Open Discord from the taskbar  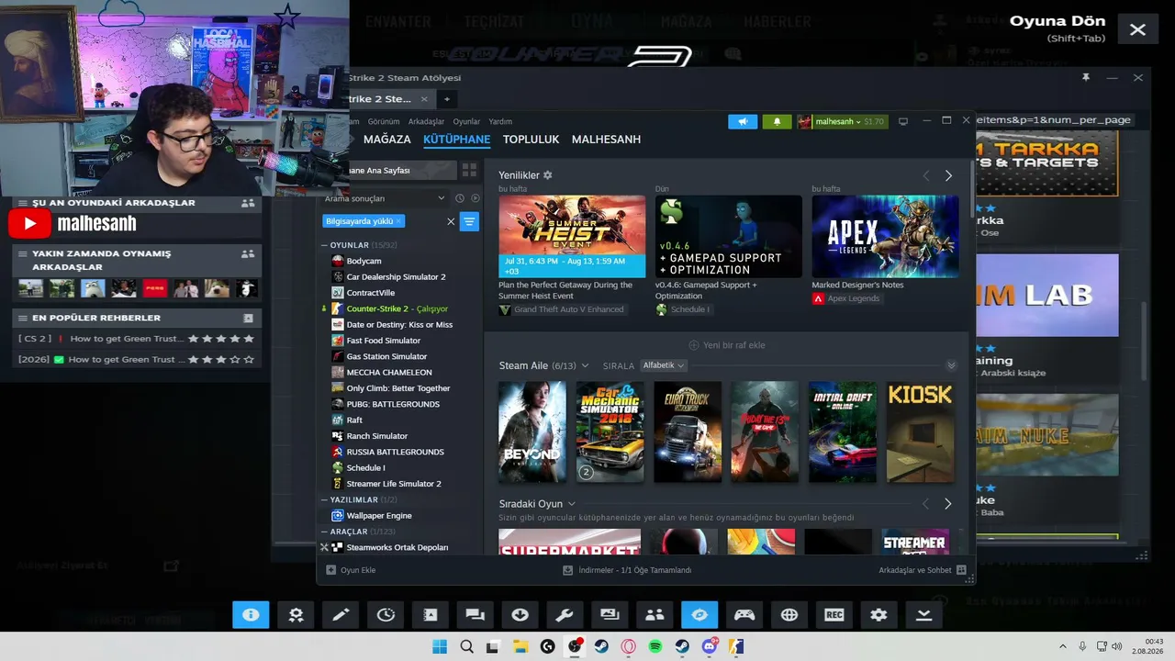[710, 646]
